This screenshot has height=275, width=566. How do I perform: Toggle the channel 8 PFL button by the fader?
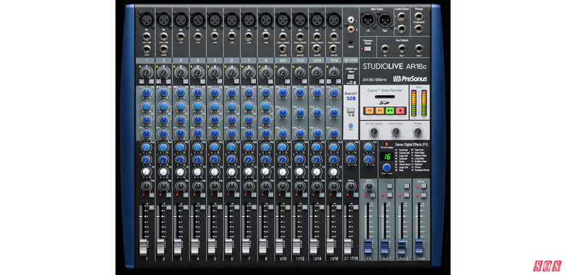coord(271,208)
